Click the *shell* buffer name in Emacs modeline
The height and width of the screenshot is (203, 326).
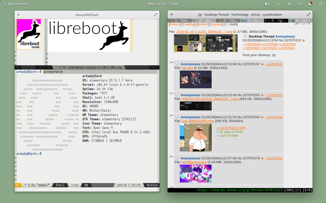click(x=43, y=185)
